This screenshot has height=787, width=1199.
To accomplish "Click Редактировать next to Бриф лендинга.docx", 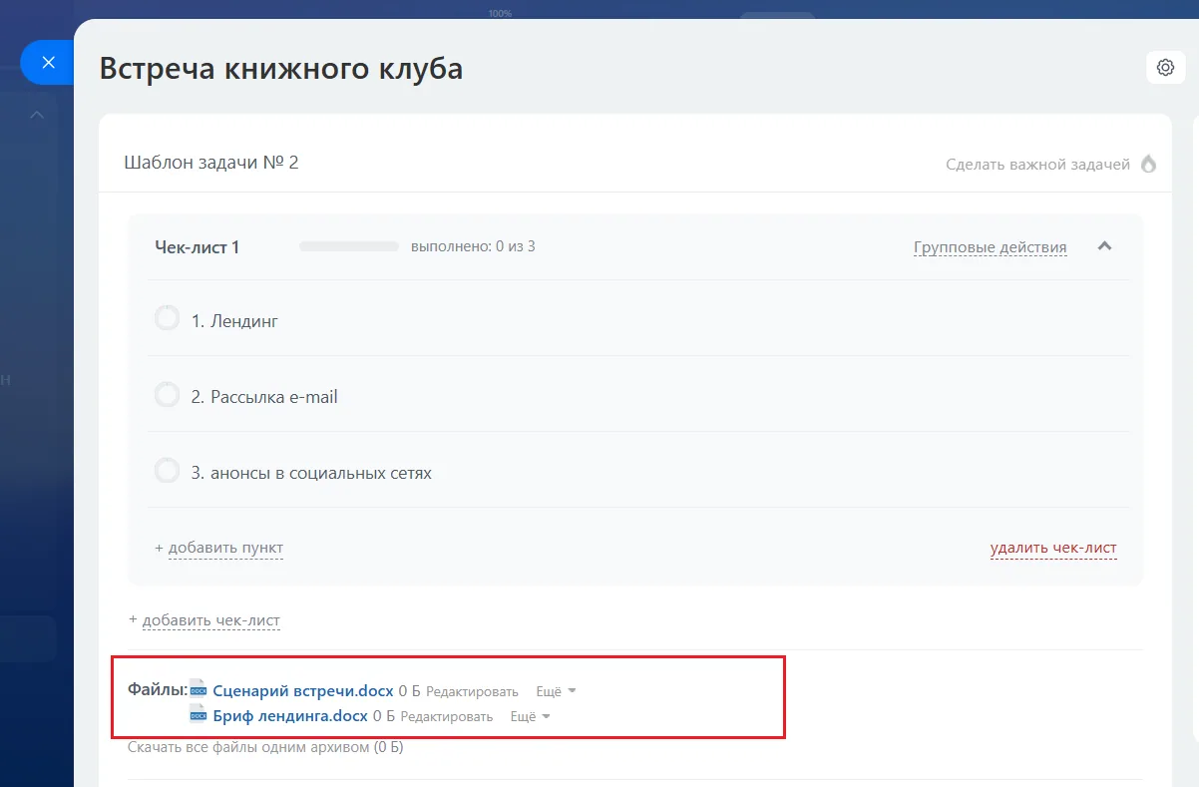I will pos(447,716).
